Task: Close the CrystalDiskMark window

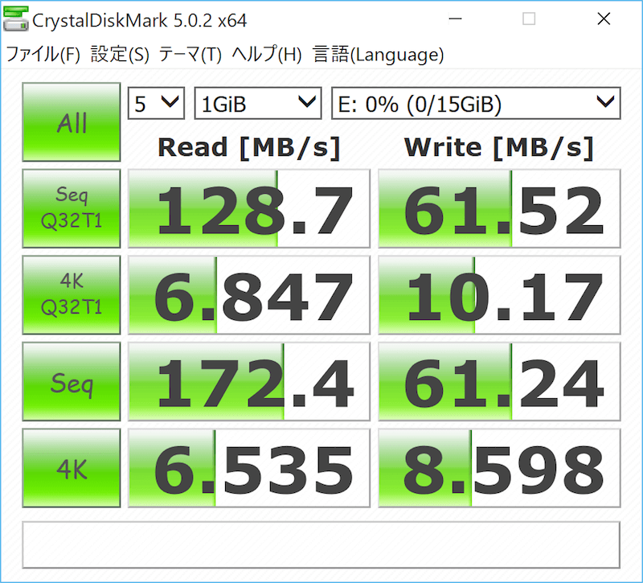Action: coord(604,18)
